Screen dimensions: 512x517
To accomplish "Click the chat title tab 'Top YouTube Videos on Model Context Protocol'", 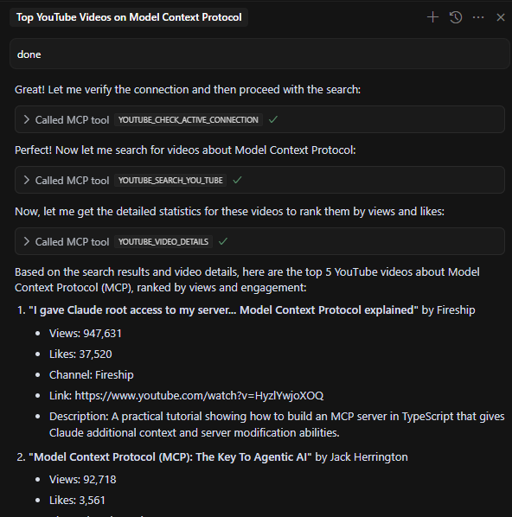I will pos(129,17).
